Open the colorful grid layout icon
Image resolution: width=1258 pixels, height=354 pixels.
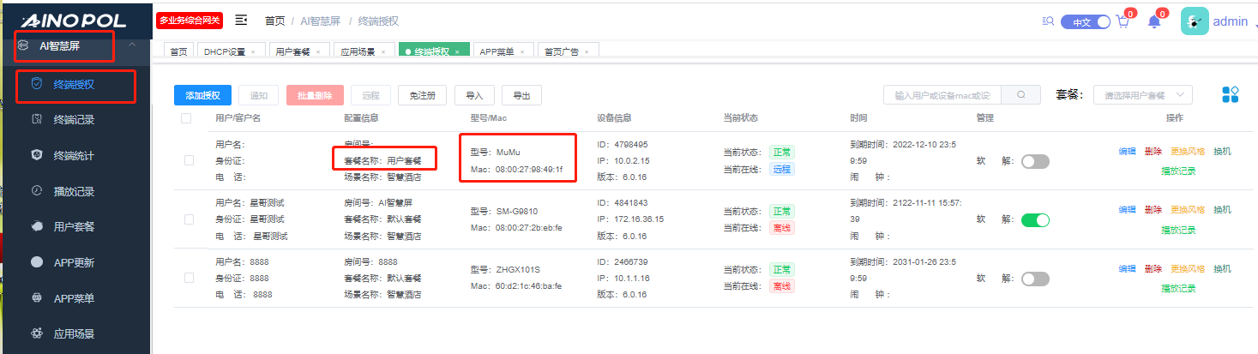click(1230, 94)
